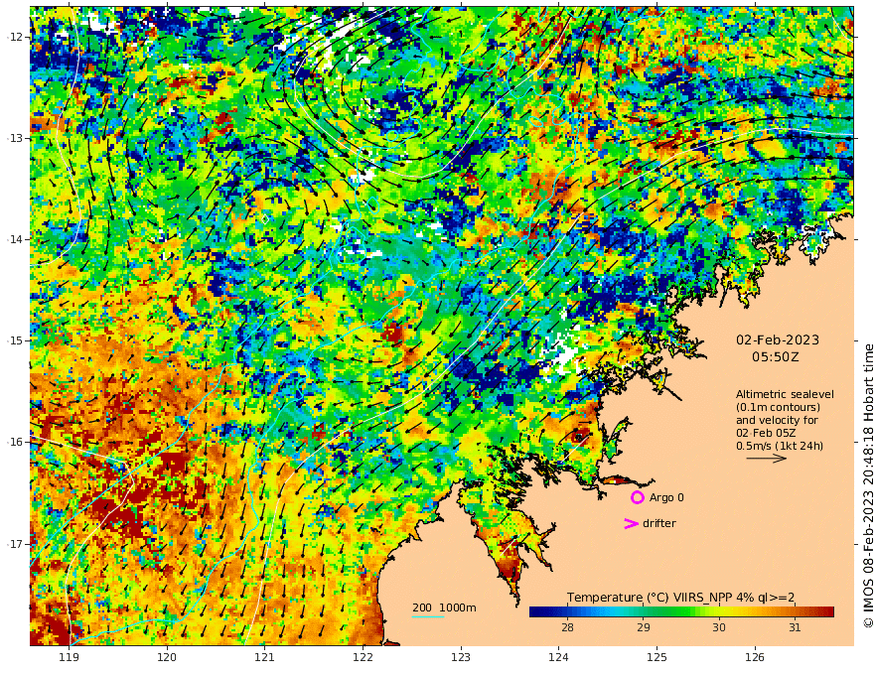Screen dimensions: 874x675
Task: Click the '200 1000m' depth legend text
Action: [x=444, y=607]
